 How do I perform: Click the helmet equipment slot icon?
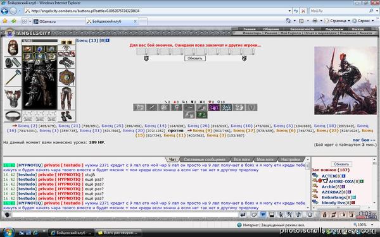click(x=13, y=47)
